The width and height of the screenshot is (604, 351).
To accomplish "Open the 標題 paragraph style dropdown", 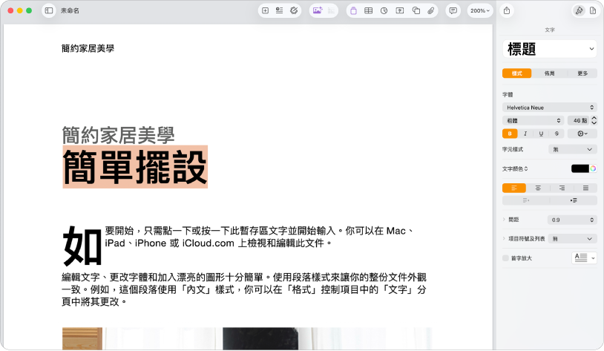I will click(x=550, y=49).
